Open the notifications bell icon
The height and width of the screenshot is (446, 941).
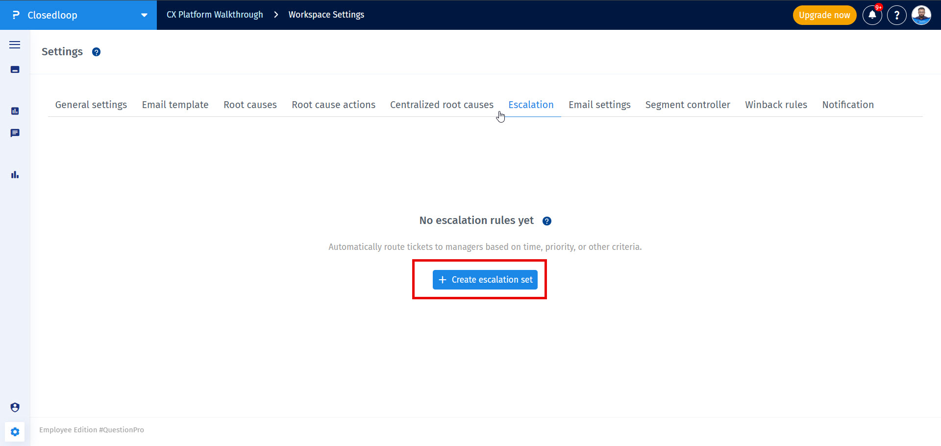coord(872,15)
